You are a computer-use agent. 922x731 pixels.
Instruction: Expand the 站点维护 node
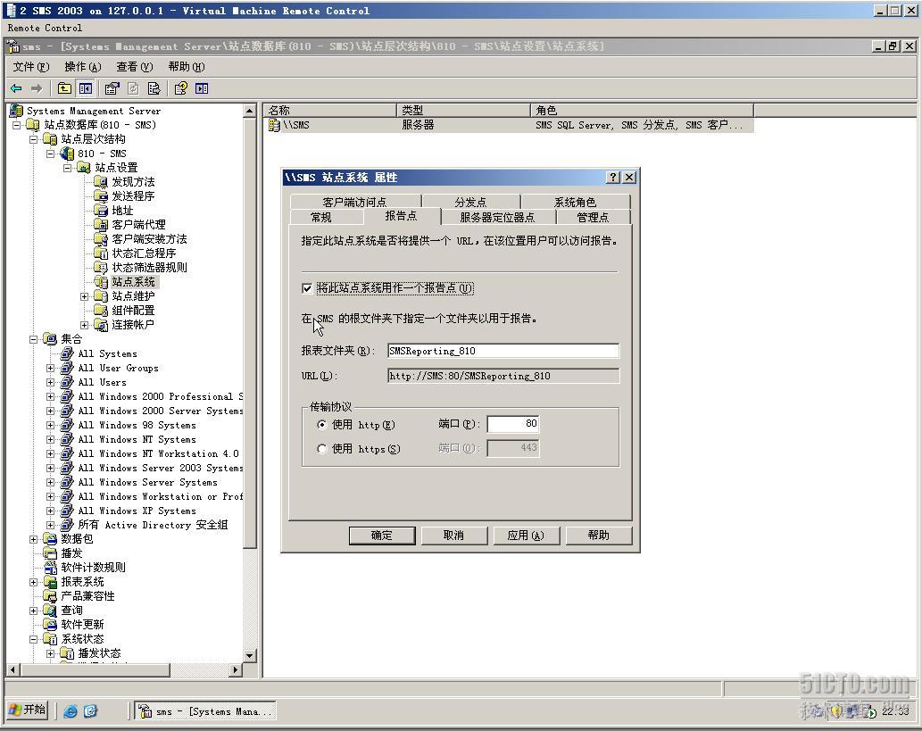coord(84,296)
